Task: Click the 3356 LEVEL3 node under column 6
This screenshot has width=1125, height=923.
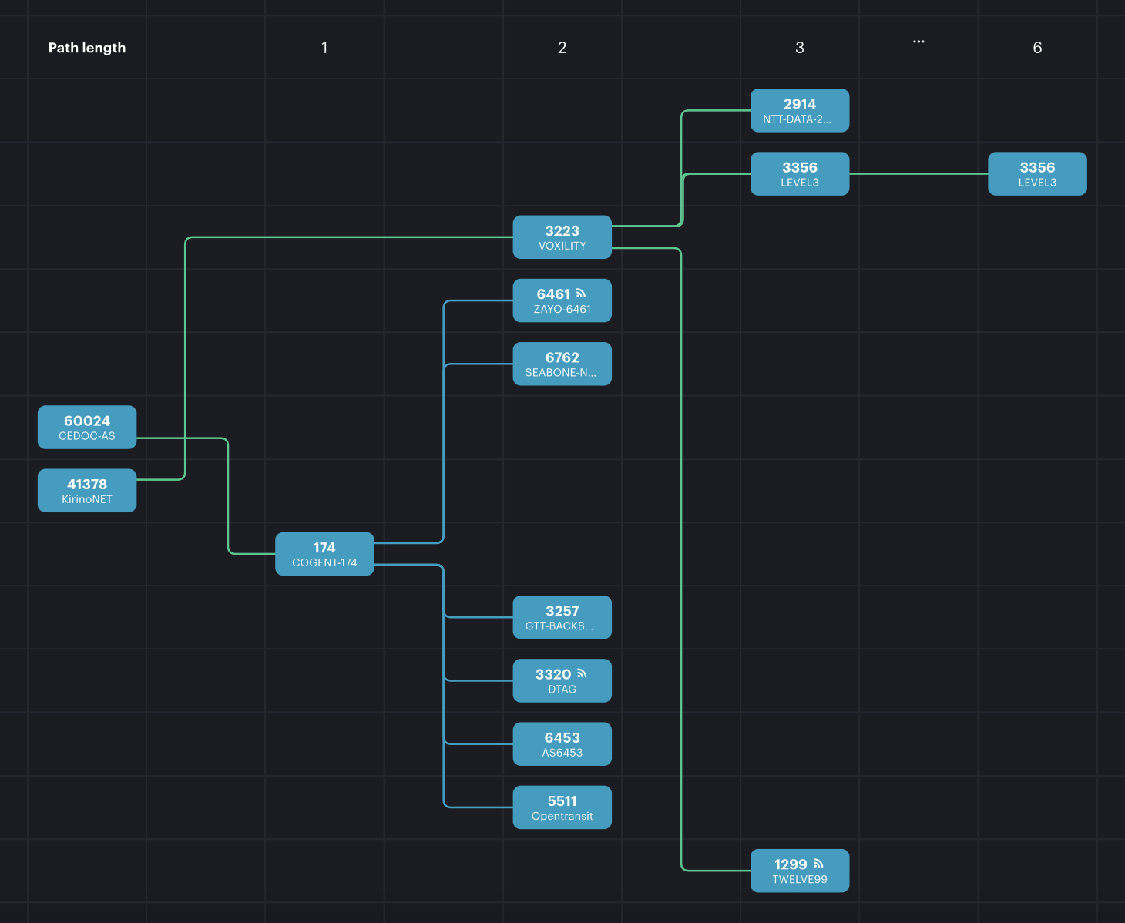Action: 1037,174
